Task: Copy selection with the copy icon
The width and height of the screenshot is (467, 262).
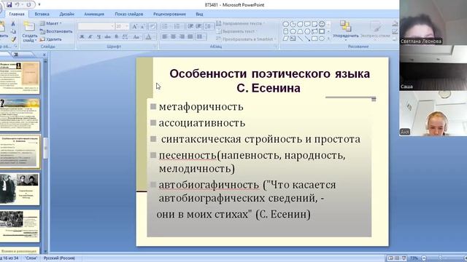Action: coord(13,31)
